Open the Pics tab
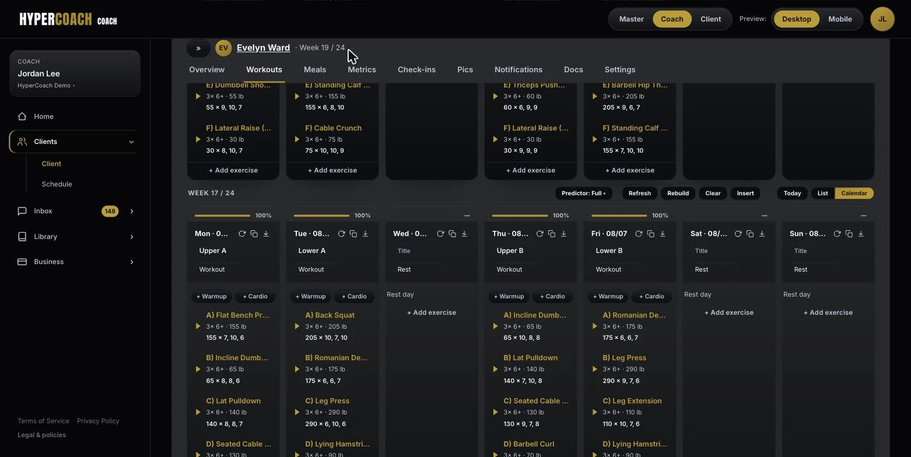Image resolution: width=911 pixels, height=457 pixels. click(x=465, y=69)
